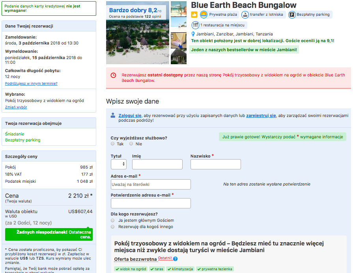Click the zarejestruj się link
The image size is (353, 273).
coord(261,115)
